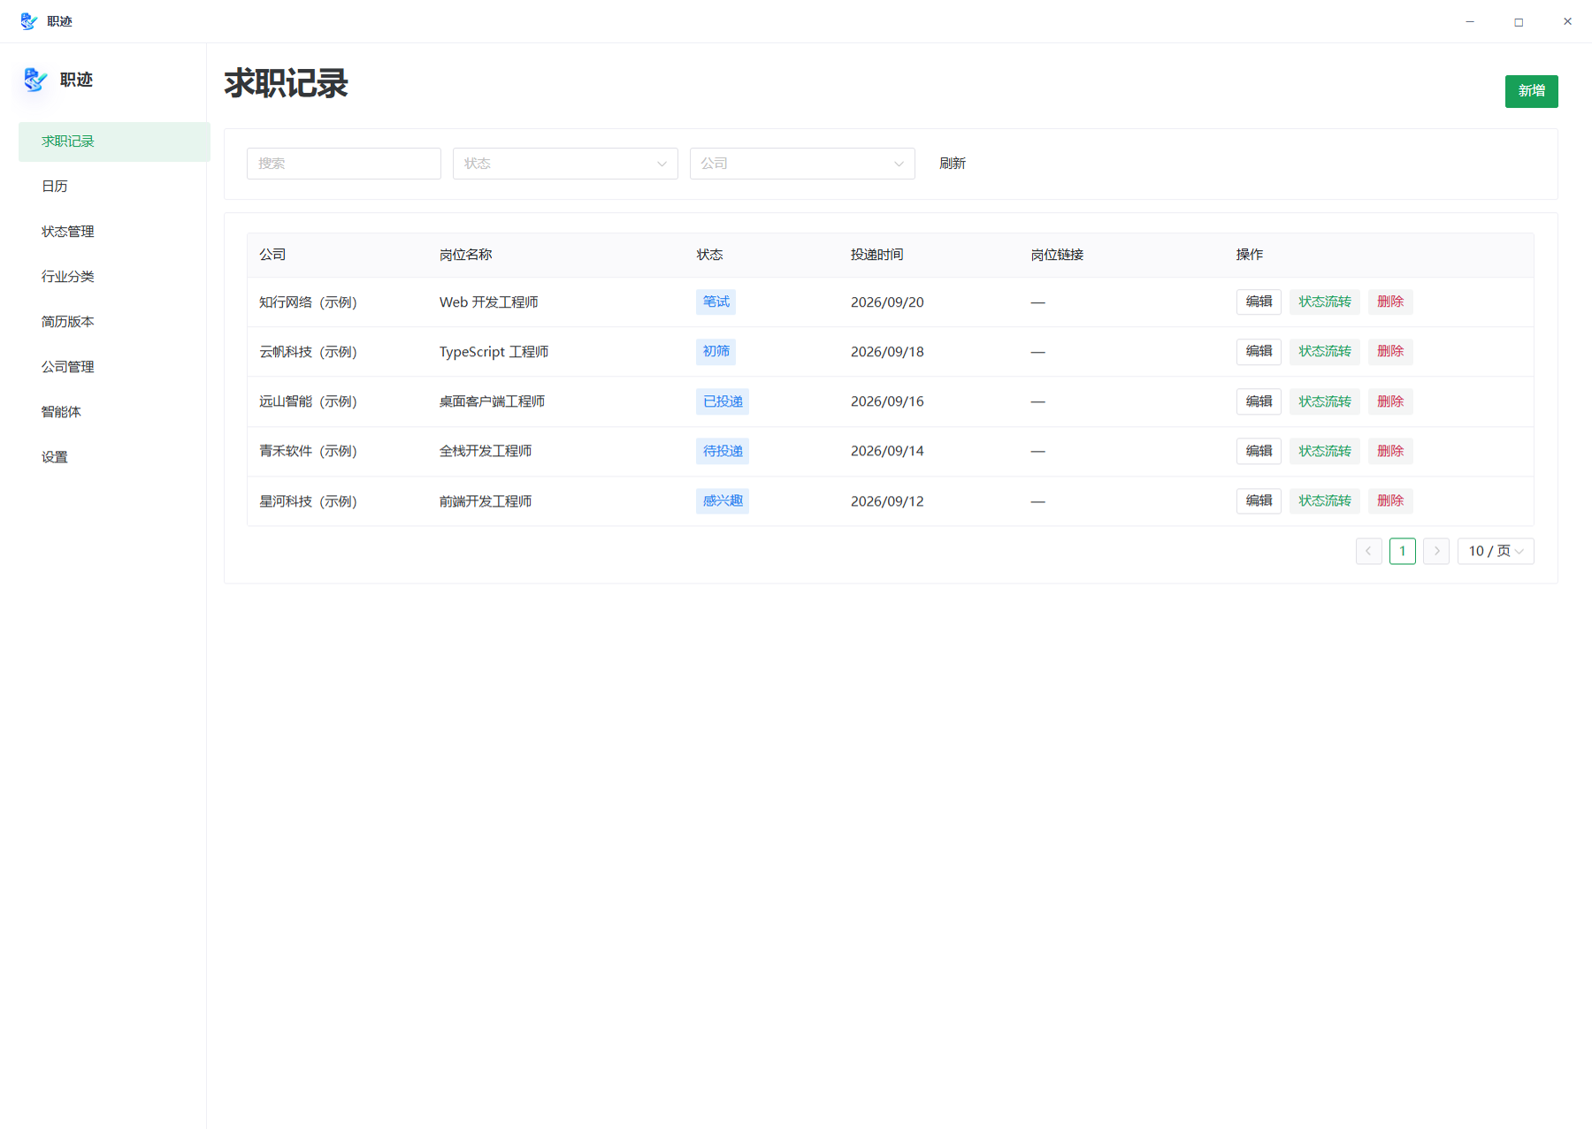Open 状态流转 for 云帆科技
The width and height of the screenshot is (1592, 1129).
(x=1325, y=352)
